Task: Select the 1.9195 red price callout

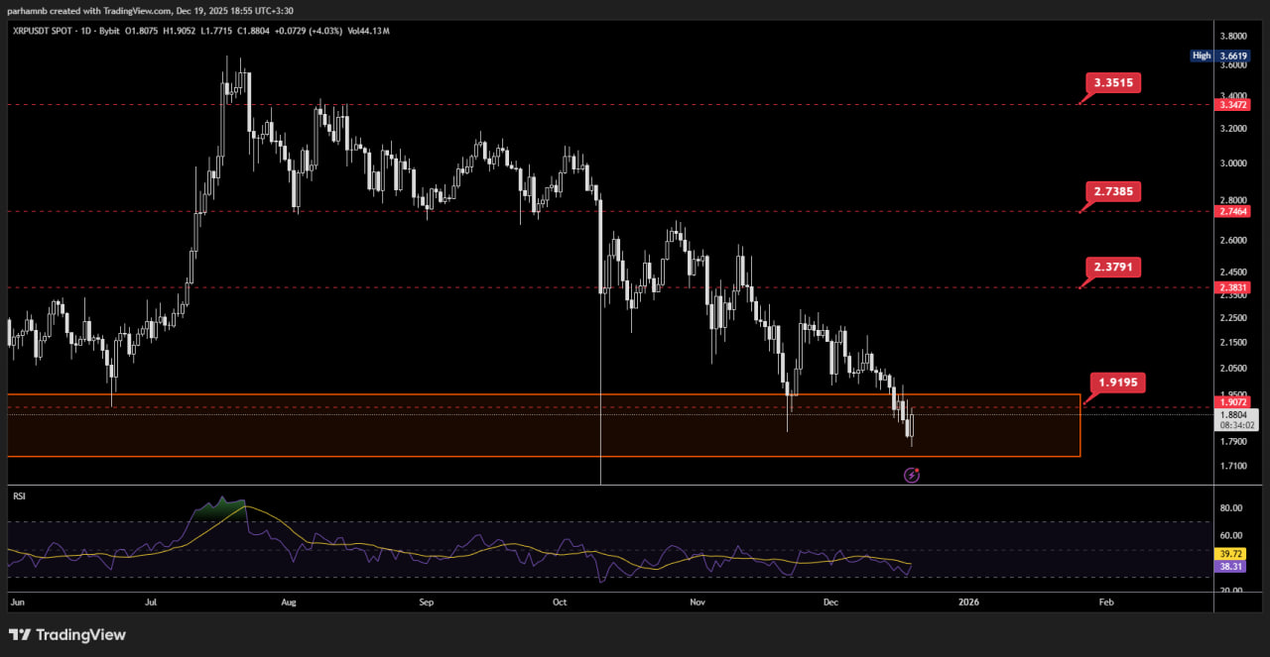Action: coord(1117,383)
